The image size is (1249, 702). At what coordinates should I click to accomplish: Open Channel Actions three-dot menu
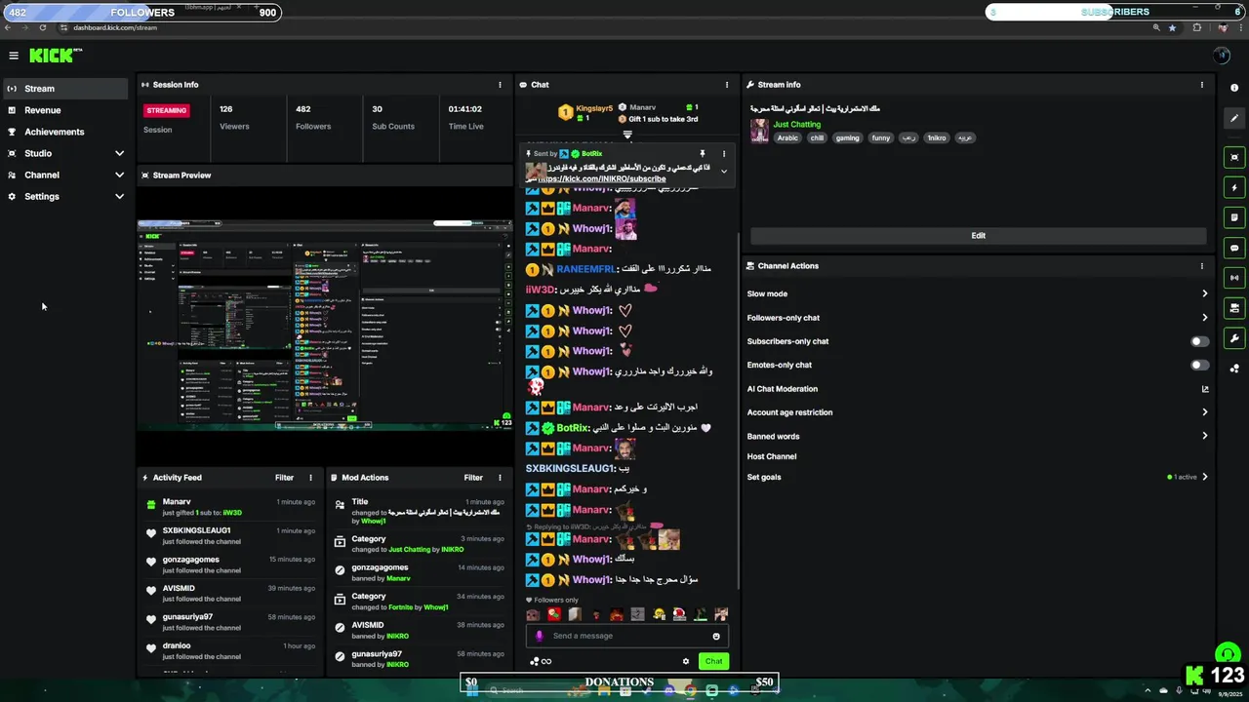tap(1201, 266)
